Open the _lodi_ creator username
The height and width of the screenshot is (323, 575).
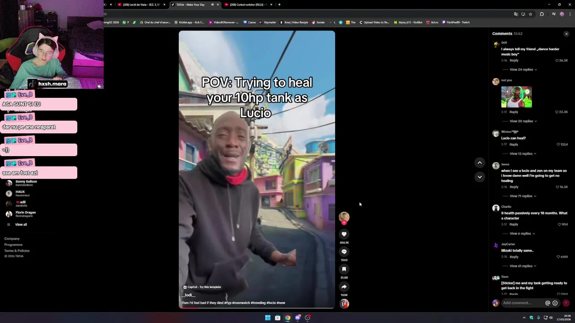[x=188, y=295]
